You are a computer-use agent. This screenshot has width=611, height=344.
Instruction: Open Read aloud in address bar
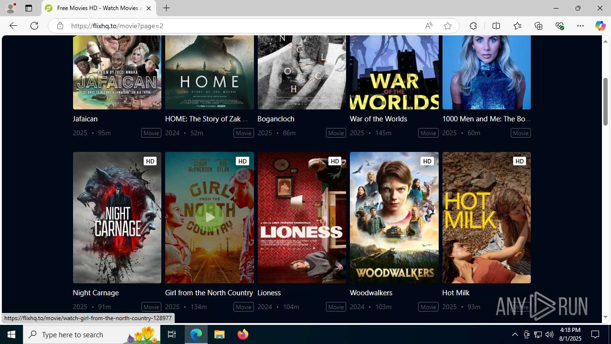pos(428,26)
